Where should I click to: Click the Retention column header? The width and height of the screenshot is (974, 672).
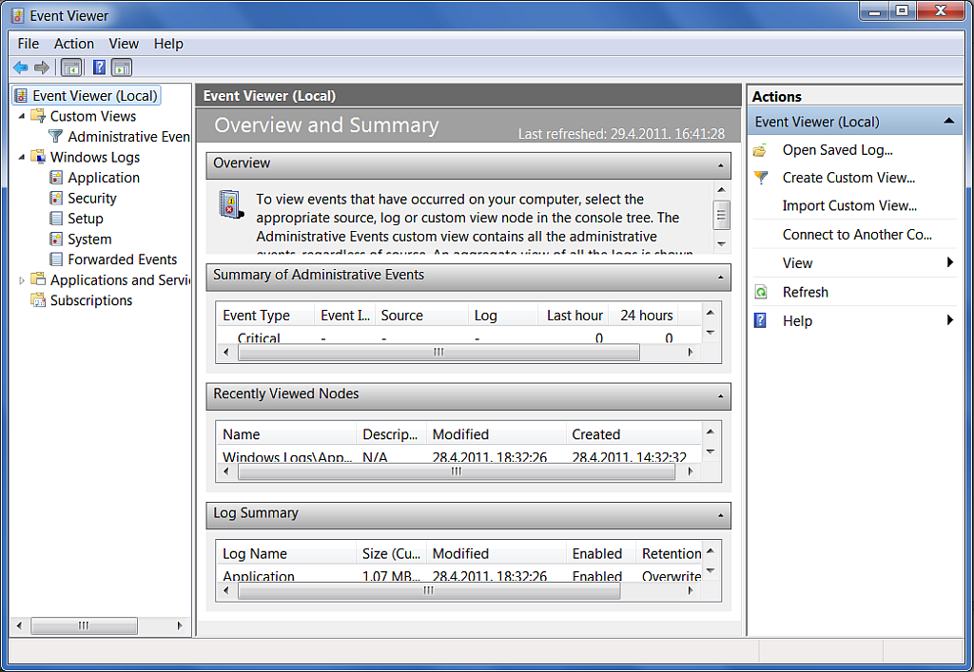tap(671, 553)
